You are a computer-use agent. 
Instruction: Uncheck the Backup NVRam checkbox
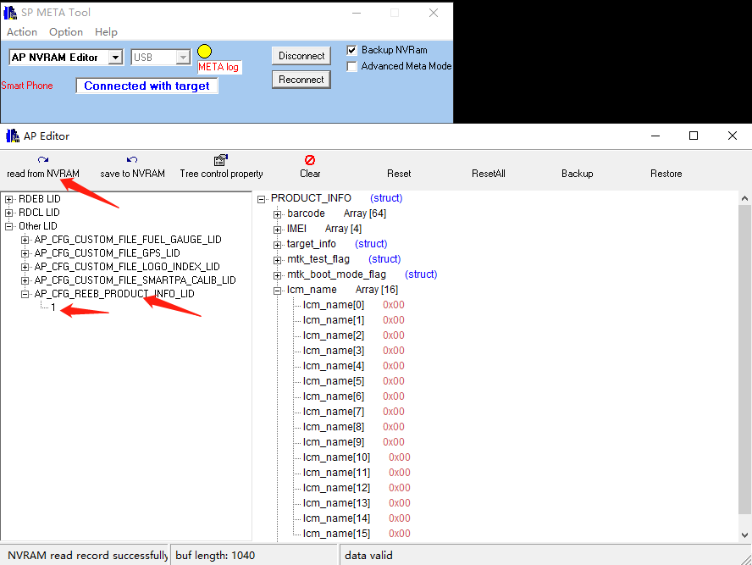[x=352, y=50]
